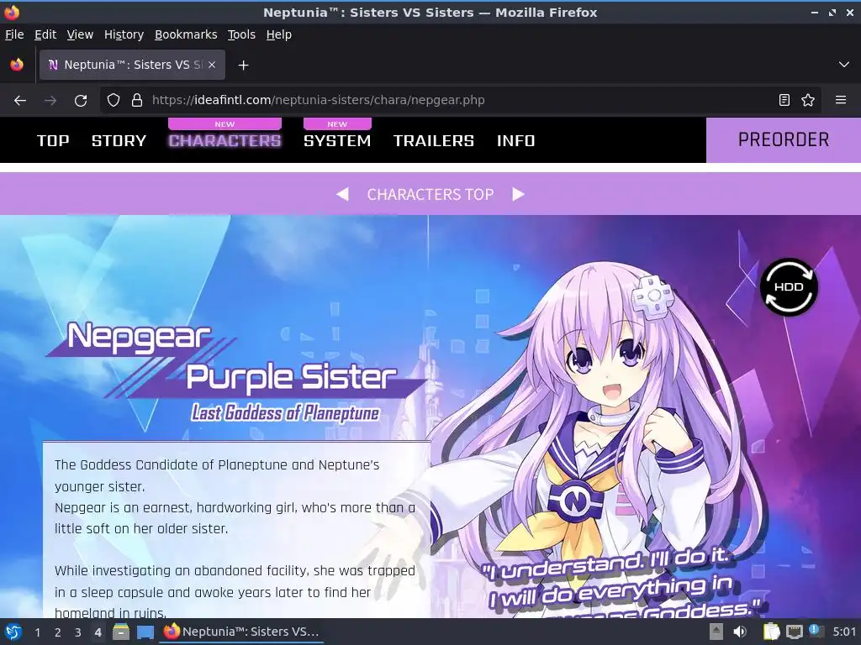
Task: Show site security padlock info
Action: [x=137, y=101]
